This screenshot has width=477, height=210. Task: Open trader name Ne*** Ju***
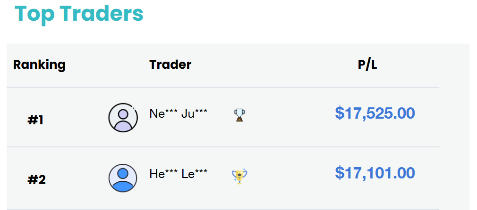pos(179,113)
